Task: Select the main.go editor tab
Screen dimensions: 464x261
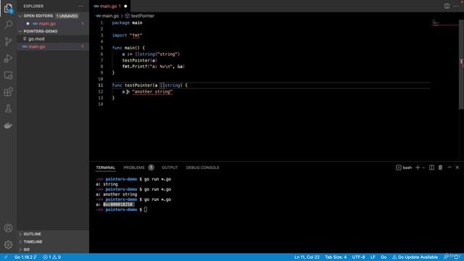Action: pos(109,7)
